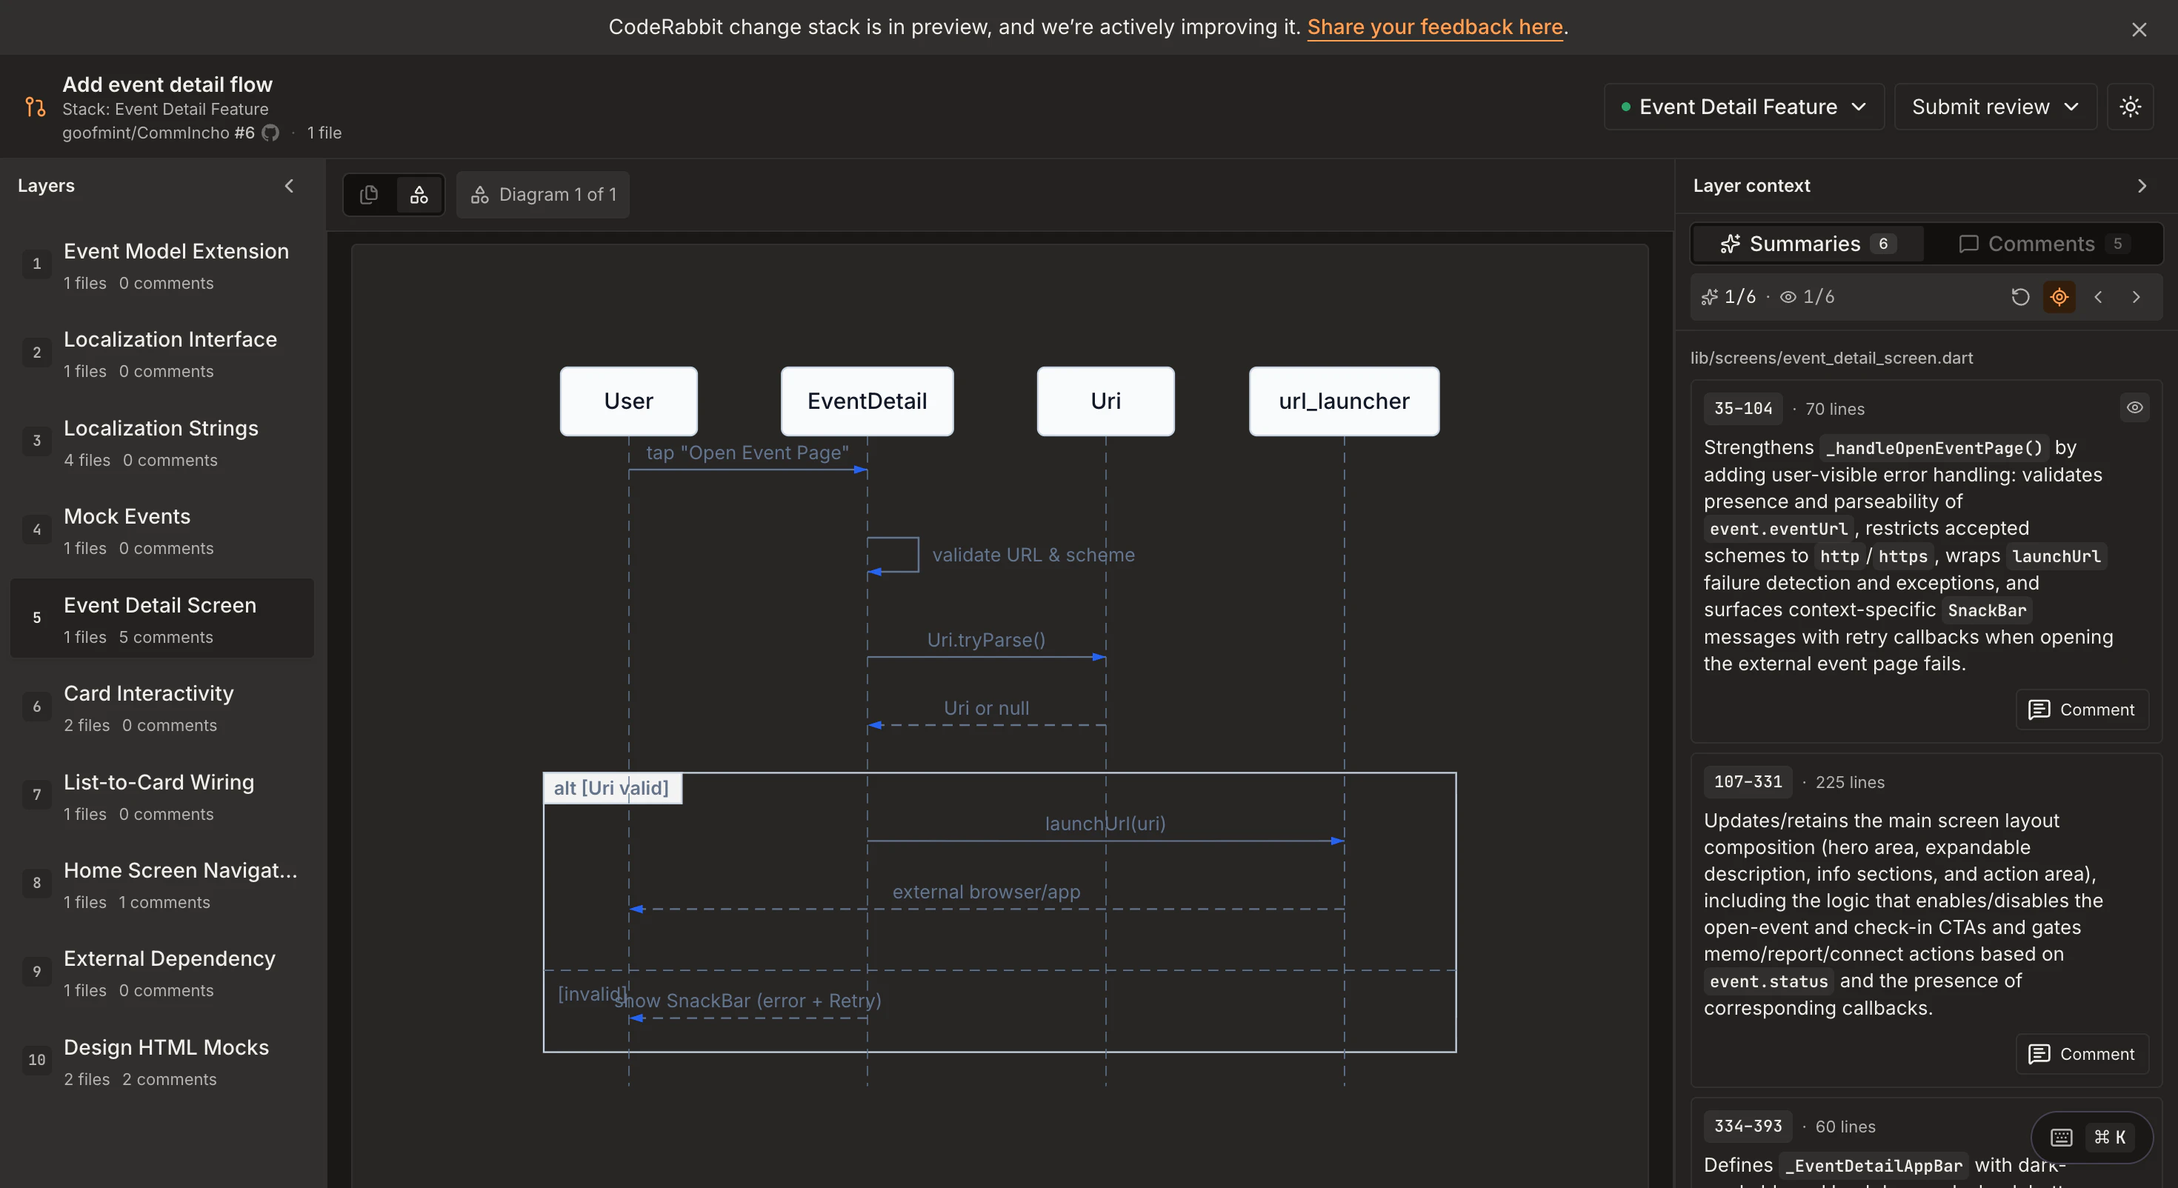Switch to the diagram view icon
The image size is (2178, 1188).
click(419, 195)
